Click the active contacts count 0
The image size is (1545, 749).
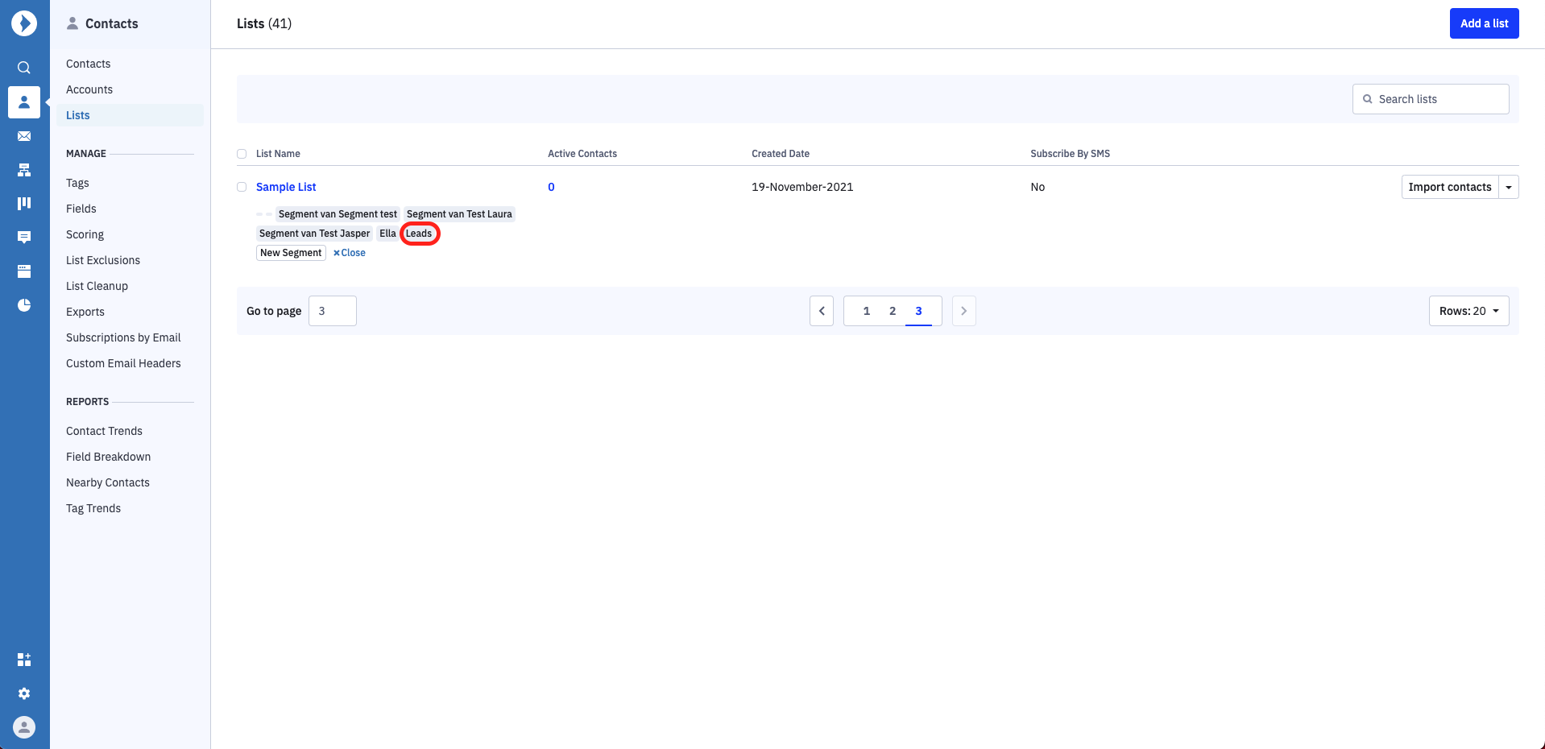click(x=551, y=187)
